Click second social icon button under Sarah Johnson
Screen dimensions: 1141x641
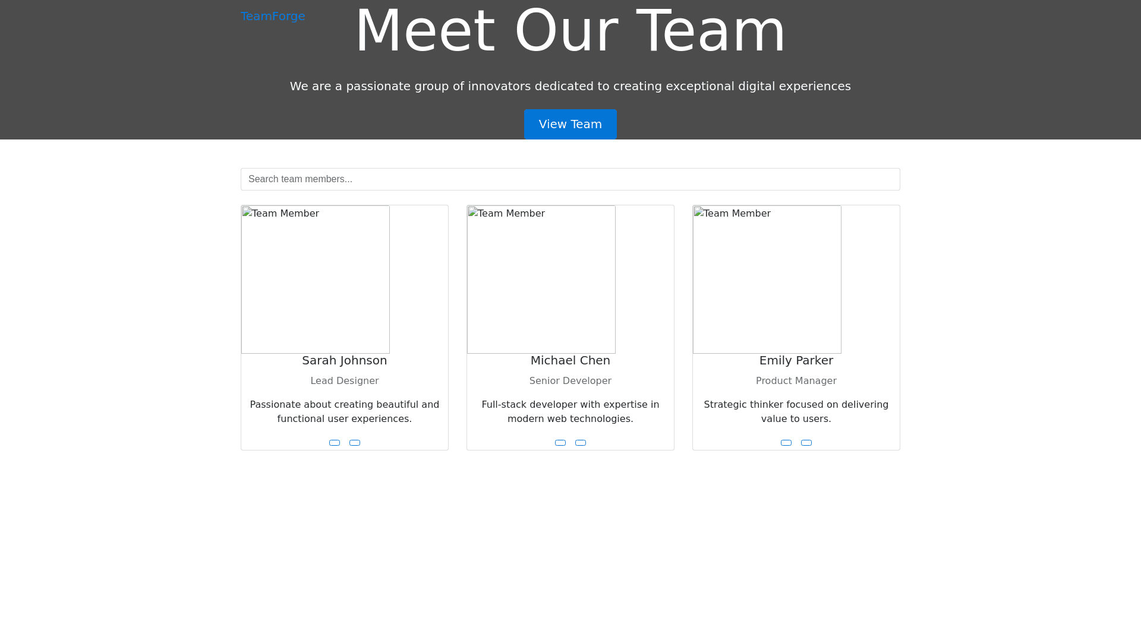coord(355,443)
